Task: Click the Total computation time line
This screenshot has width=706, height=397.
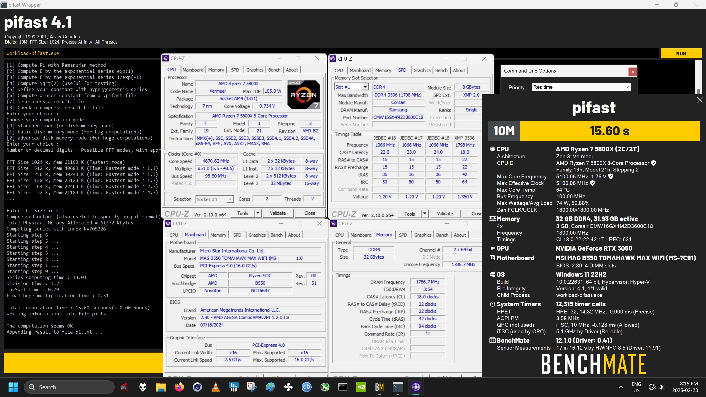Action: point(78,308)
